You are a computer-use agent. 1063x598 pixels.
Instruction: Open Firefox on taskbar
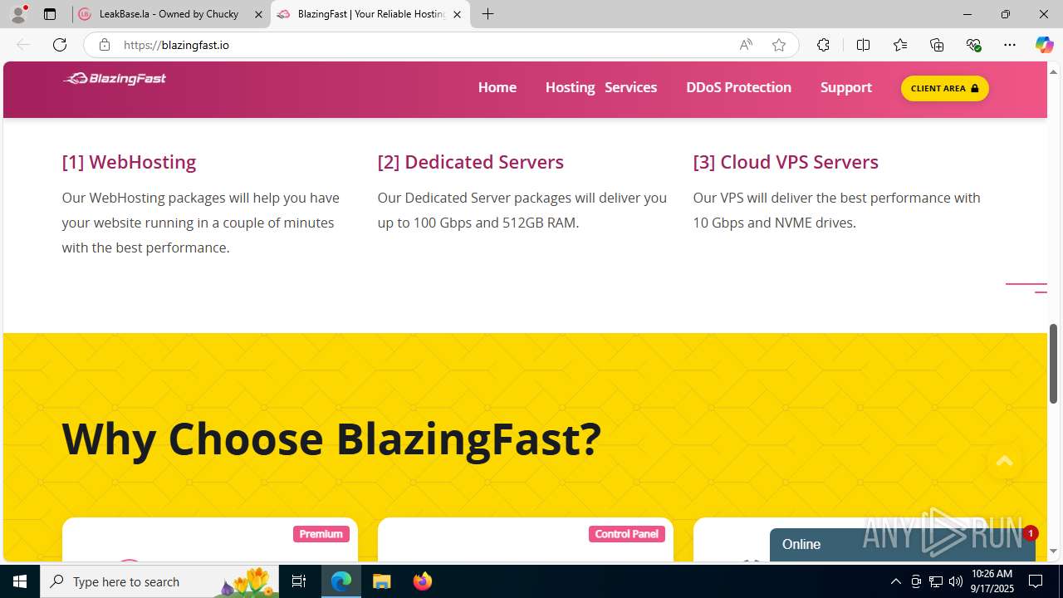(x=422, y=581)
